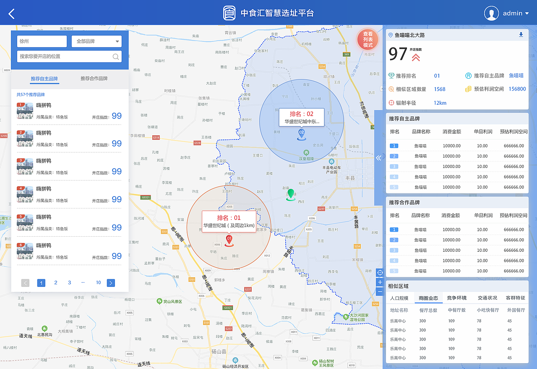Viewport: 537px width, 369px height.
Task: Go back using the header back arrow
Action: (11, 13)
